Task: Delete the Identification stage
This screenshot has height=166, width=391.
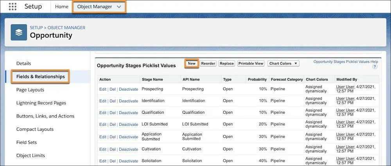Action: (x=113, y=101)
